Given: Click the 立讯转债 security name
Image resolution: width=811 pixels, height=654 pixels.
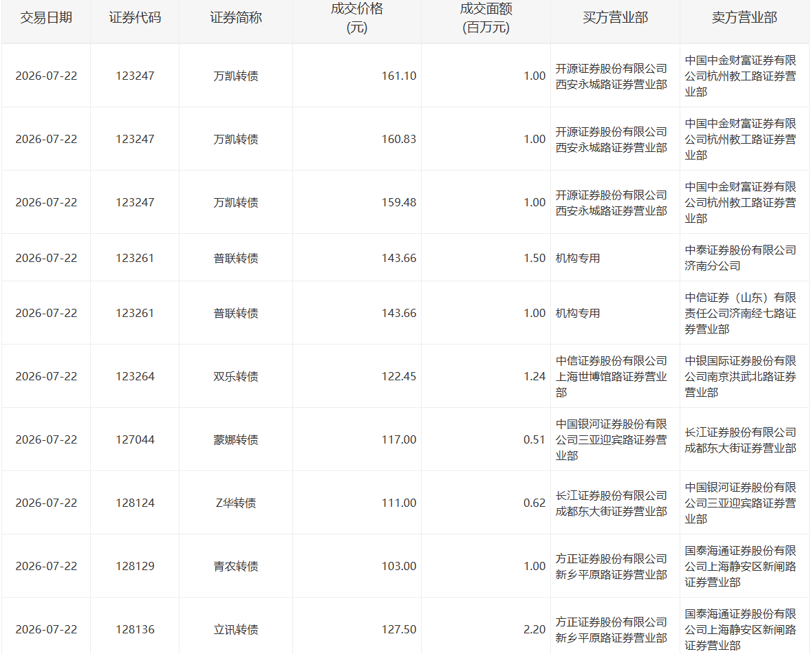Looking at the screenshot, I should pyautogui.click(x=236, y=629).
